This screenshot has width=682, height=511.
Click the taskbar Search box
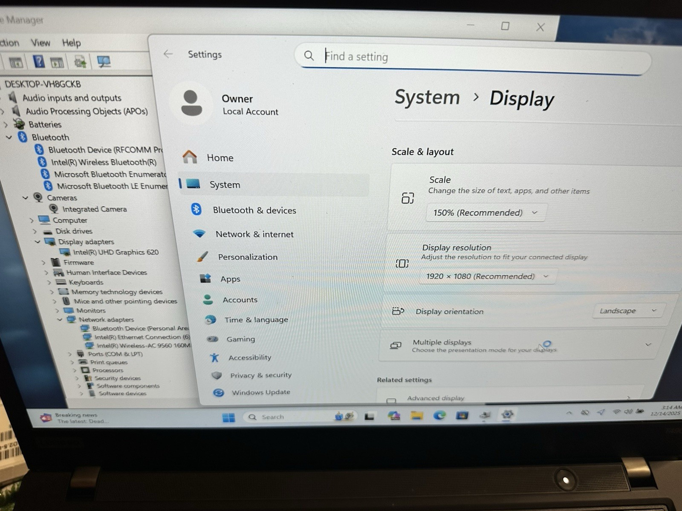pos(301,417)
